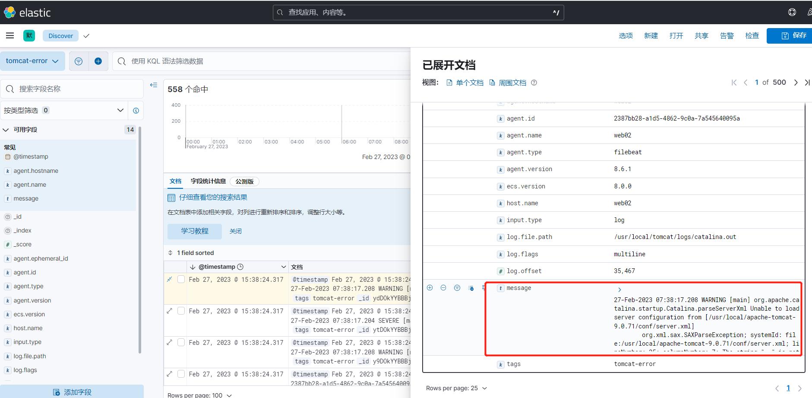Open 检查 inspector
This screenshot has height=398, width=812.
[752, 35]
